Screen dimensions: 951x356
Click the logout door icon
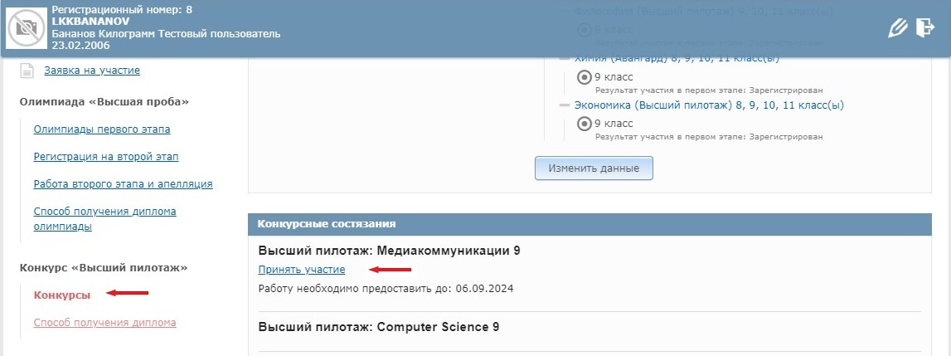coord(925,28)
